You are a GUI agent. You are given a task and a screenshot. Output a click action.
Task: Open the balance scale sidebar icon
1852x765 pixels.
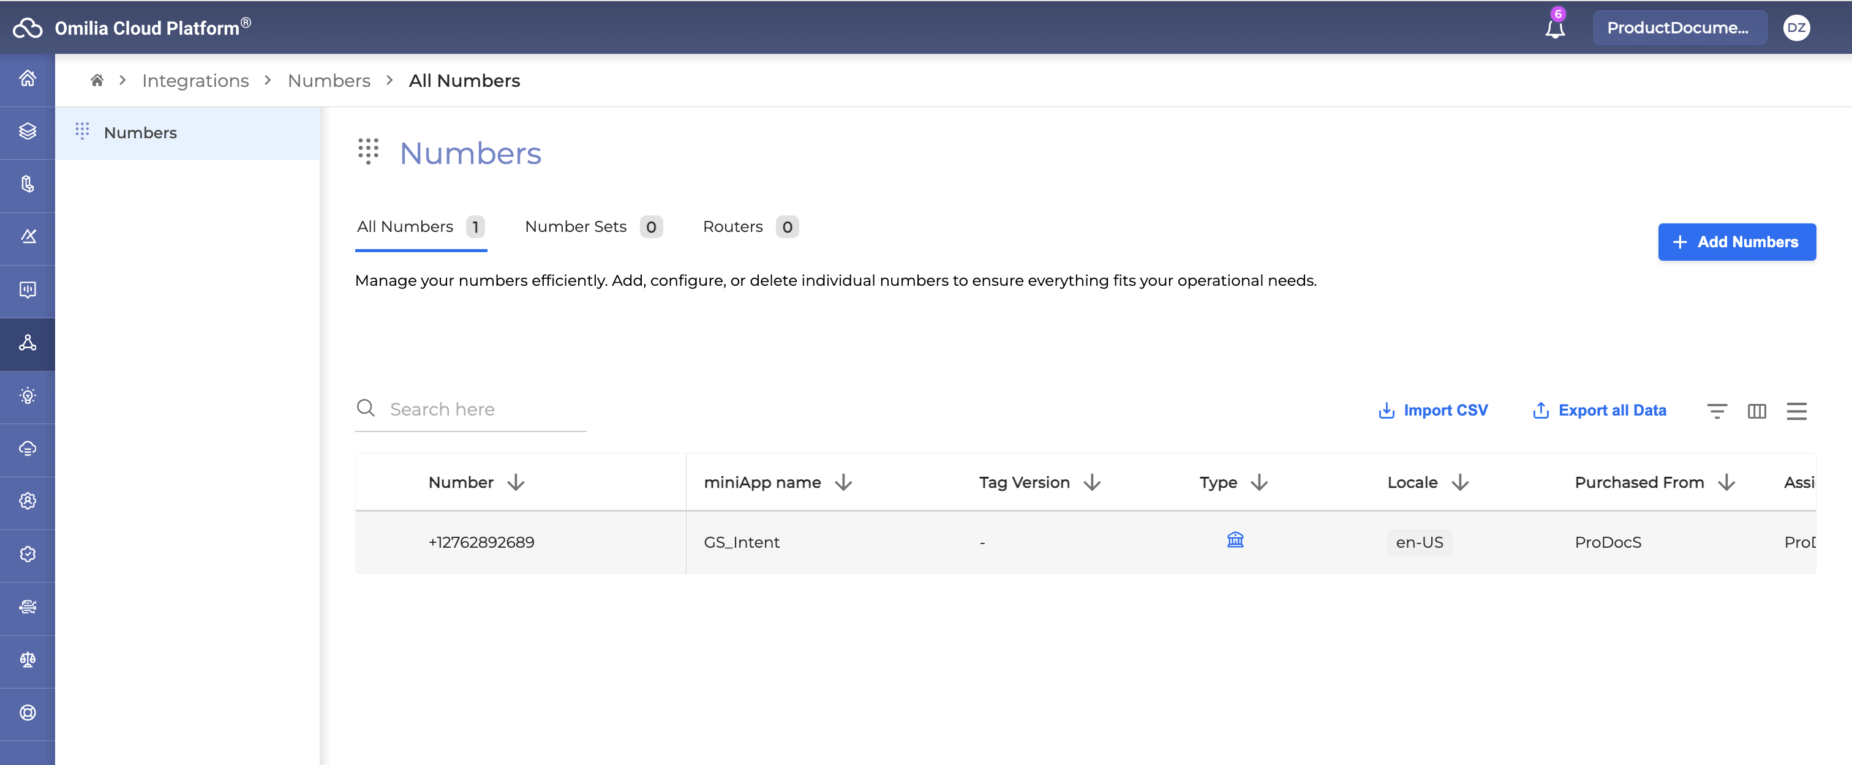(28, 659)
